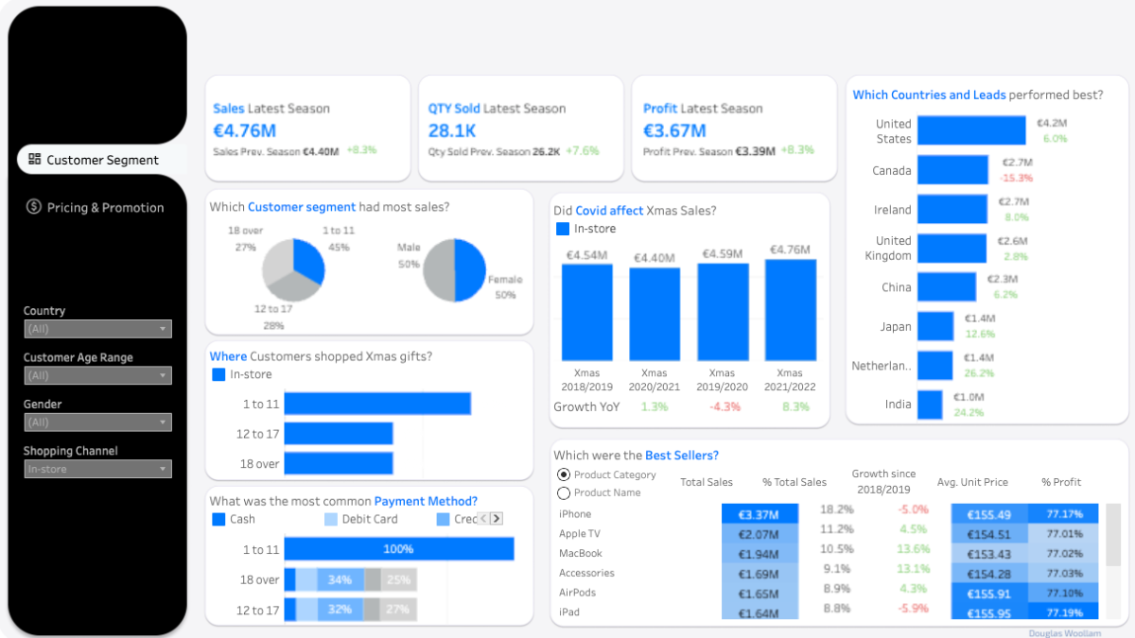Click the Best Sellers table scrollbar
1135x638 pixels.
click(x=1113, y=535)
